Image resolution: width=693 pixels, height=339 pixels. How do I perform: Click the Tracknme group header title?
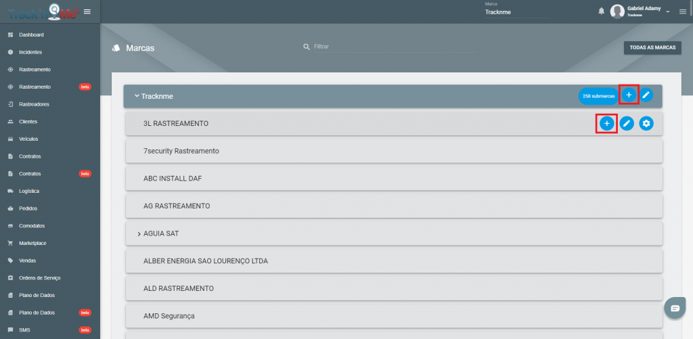click(157, 96)
